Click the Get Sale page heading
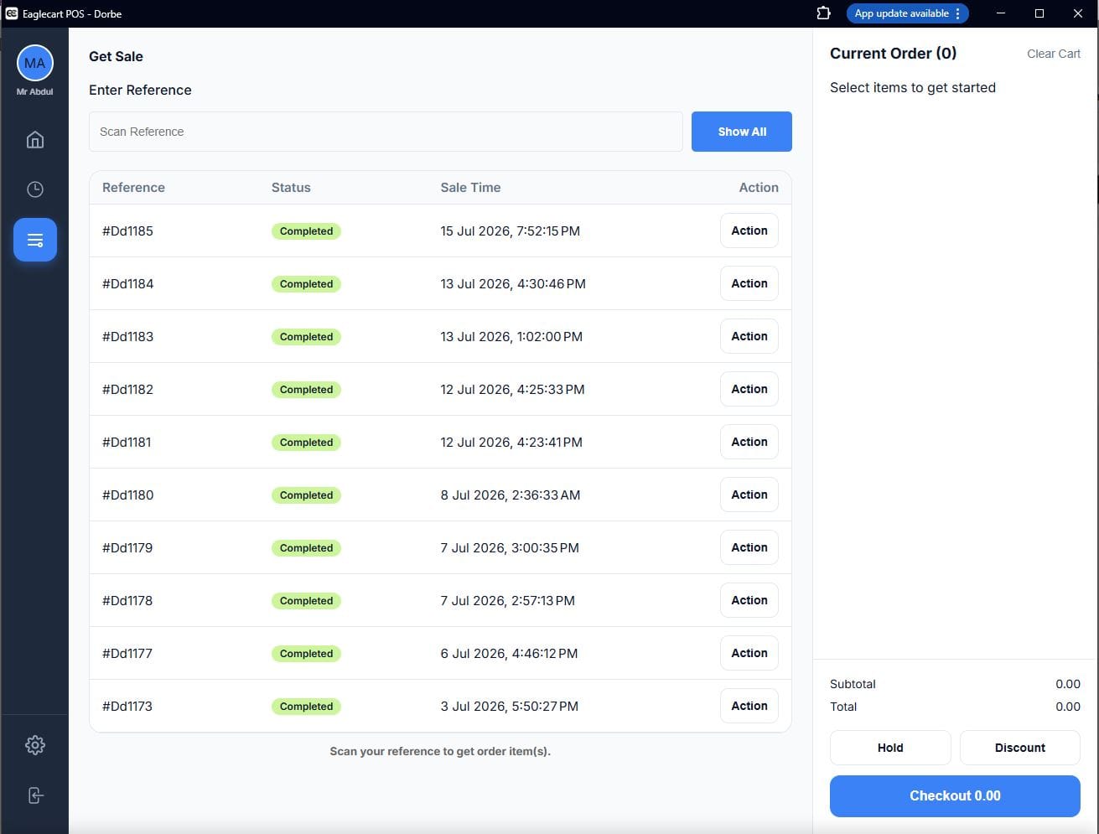Viewport: 1099px width, 834px height. 116,56
